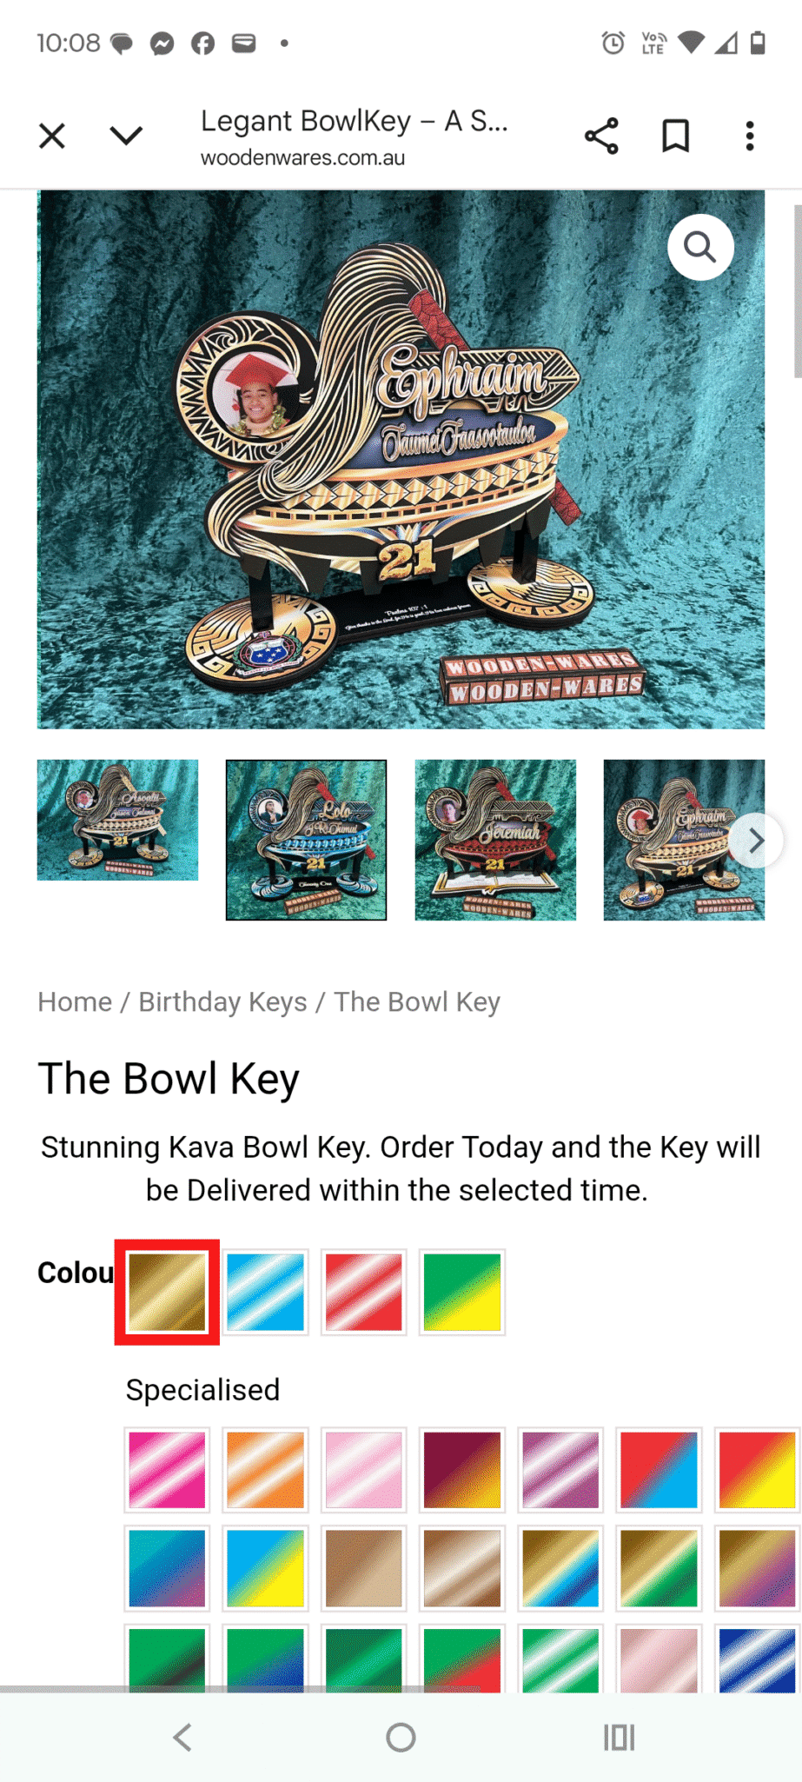Zoom product image with magnifier icon
Viewport: 802px width, 1782px height.
(700, 248)
